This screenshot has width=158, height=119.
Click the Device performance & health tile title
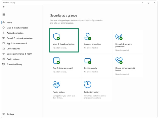(x=125, y=69)
